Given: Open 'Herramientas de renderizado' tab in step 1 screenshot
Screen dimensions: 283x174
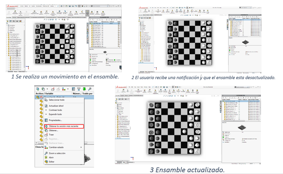Looking at the screenshot, I should (23, 18).
